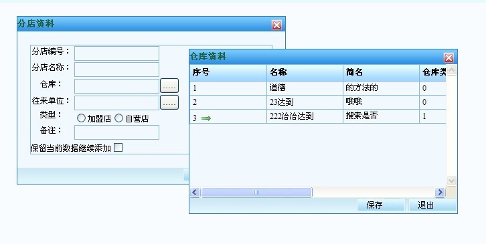Click vertical scrollbar down arrow

pos(452,180)
